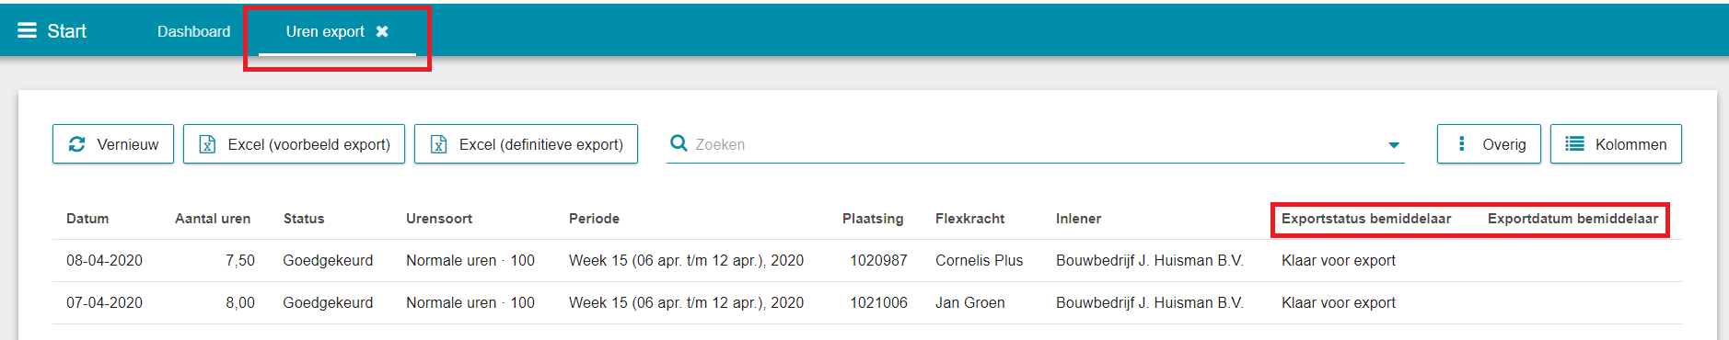The width and height of the screenshot is (1729, 340).
Task: Switch to the Dashboard tab
Action: pyautogui.click(x=193, y=31)
